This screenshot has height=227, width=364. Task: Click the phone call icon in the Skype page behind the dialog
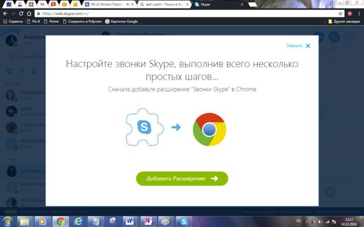(x=334, y=37)
